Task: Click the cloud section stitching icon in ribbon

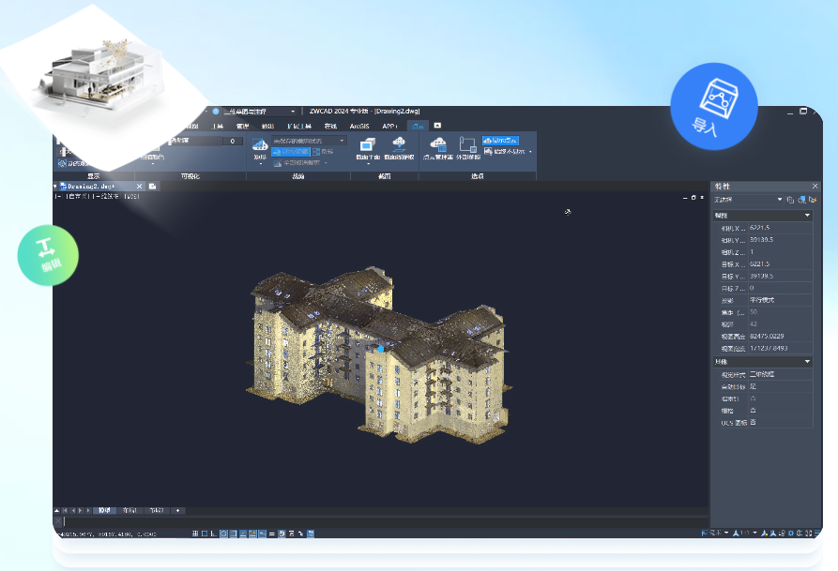Action: coord(399,148)
